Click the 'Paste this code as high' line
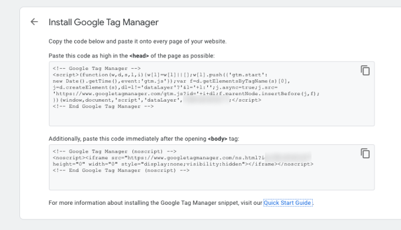 [x=132, y=56]
